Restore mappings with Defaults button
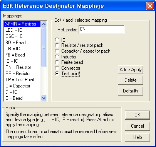 (131, 91)
